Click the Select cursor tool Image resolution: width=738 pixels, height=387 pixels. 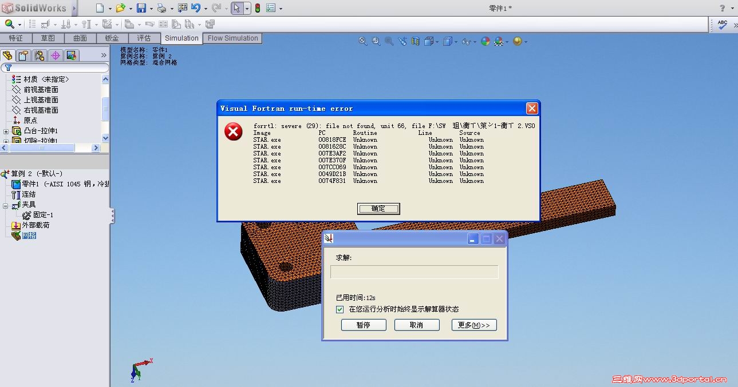tap(237, 8)
